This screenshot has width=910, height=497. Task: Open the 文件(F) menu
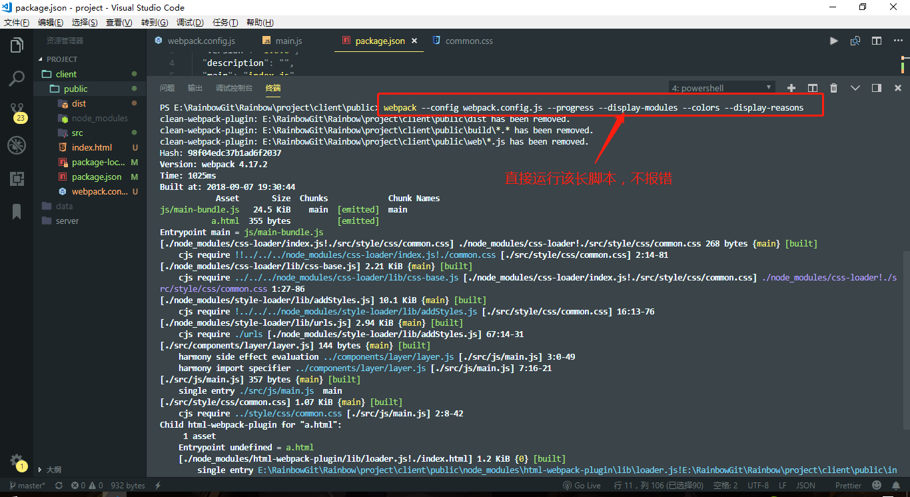click(17, 23)
